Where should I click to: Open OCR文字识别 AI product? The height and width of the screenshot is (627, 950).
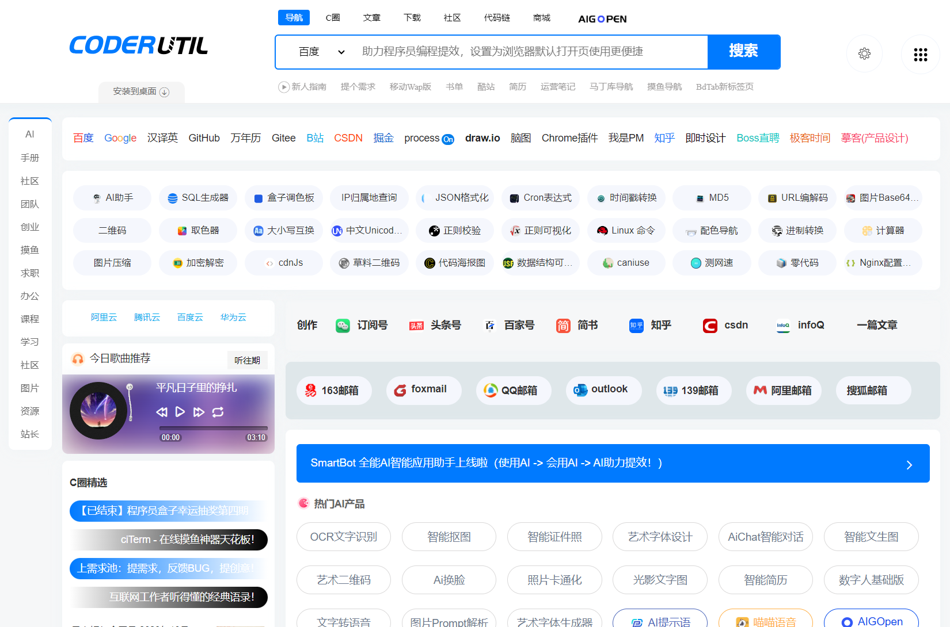344,537
